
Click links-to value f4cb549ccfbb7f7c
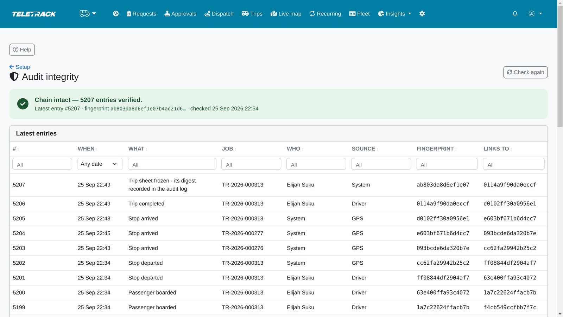[x=510, y=308]
